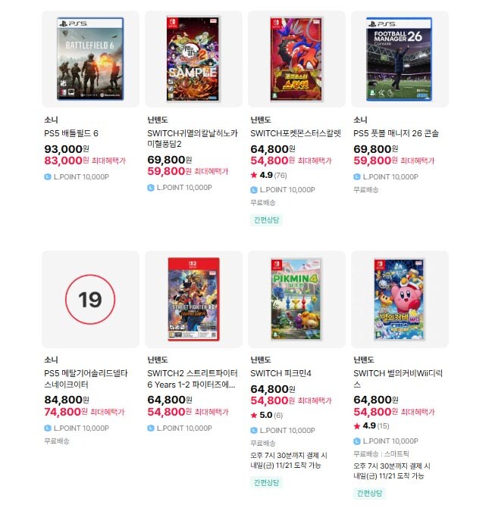Click the L.POINT icon under Battlefield 6

(x=48, y=176)
